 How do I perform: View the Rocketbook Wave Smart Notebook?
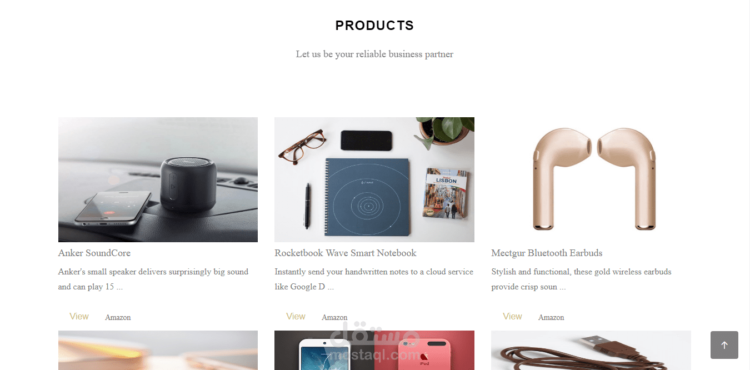[x=296, y=316]
